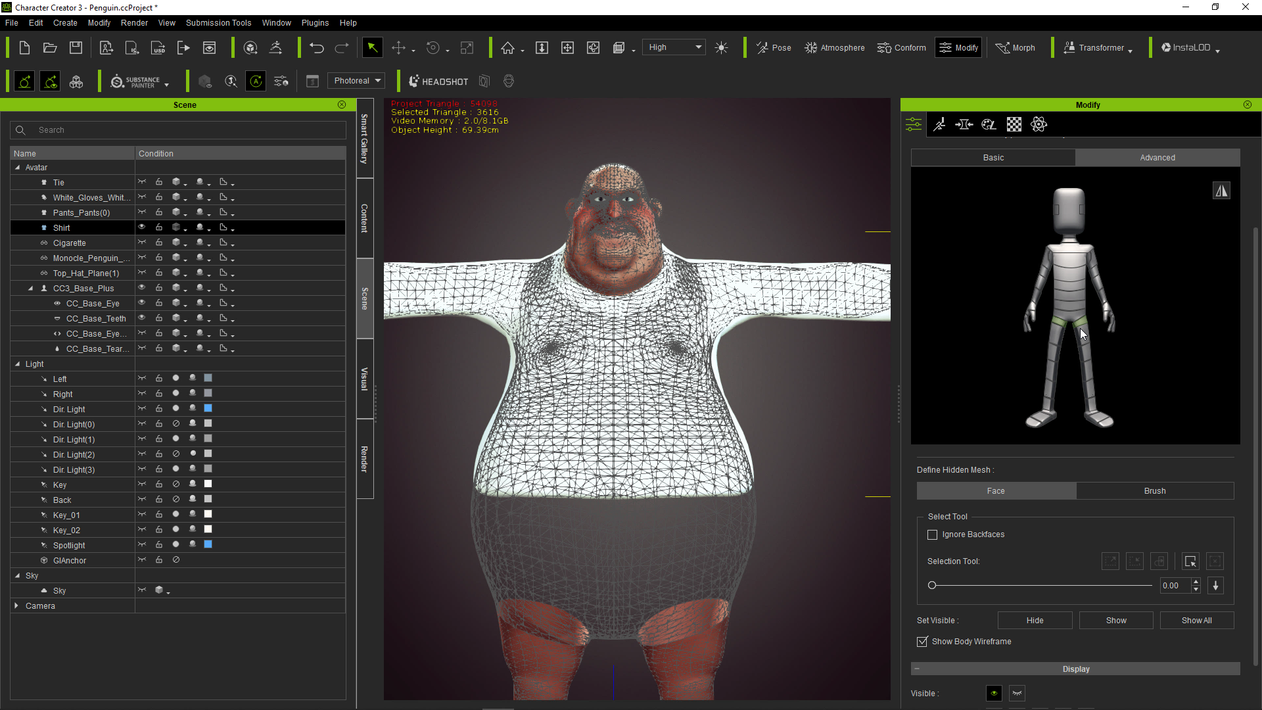Screen dimensions: 1262x710
Task: Open the Pose tool
Action: [774, 48]
